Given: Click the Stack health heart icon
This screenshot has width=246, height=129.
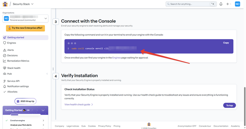Looking at the screenshot, I should point(5,68).
